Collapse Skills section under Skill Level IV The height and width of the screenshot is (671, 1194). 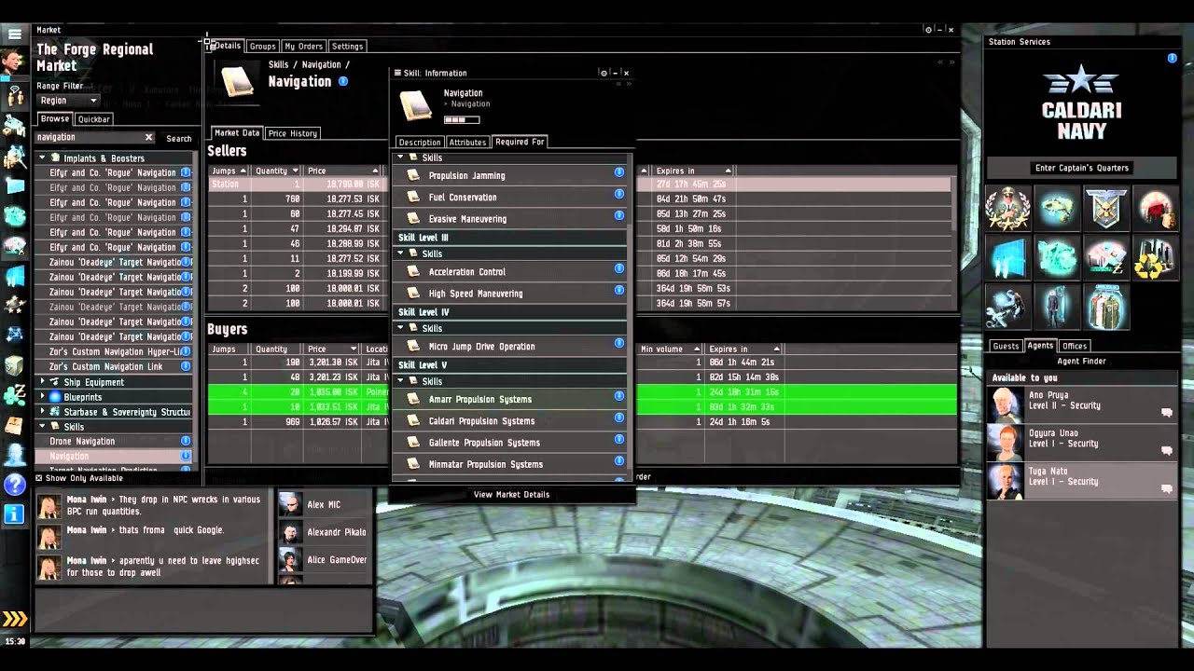point(402,328)
